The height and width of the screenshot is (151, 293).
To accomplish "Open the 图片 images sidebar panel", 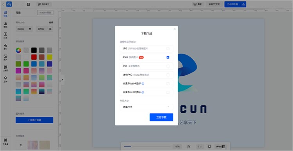I will pos(5,57).
